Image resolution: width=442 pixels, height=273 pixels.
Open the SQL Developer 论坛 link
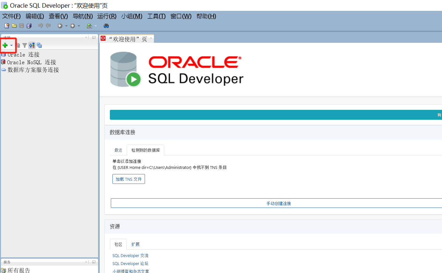[x=130, y=263]
